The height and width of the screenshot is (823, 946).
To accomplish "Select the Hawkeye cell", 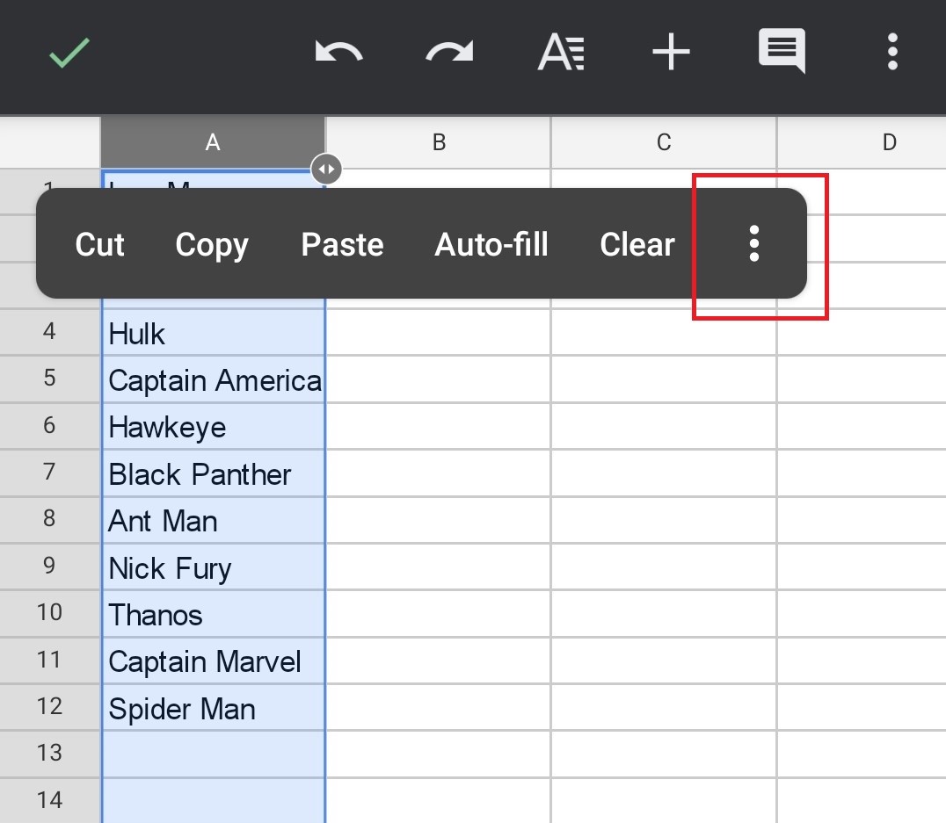I will pyautogui.click(x=214, y=426).
